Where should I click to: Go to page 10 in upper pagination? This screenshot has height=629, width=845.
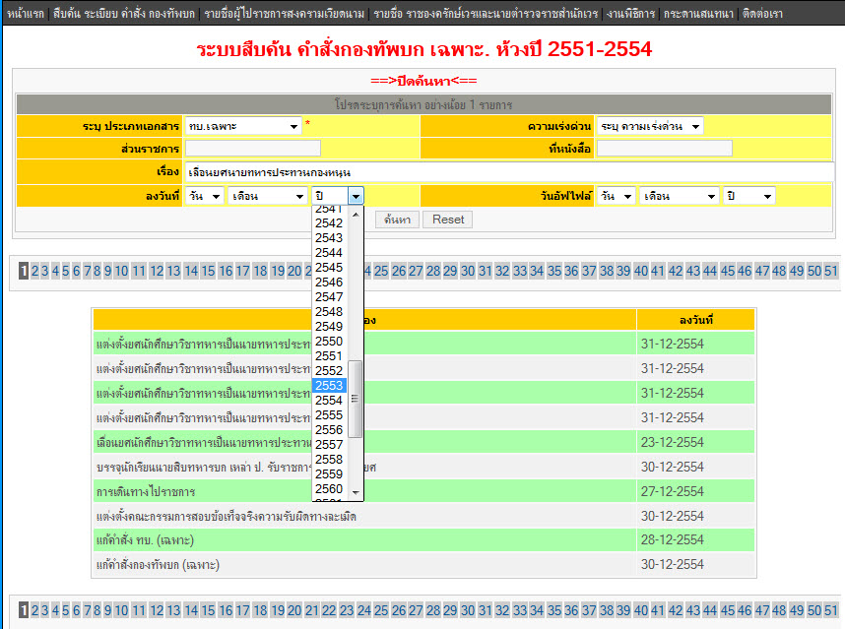point(121,271)
